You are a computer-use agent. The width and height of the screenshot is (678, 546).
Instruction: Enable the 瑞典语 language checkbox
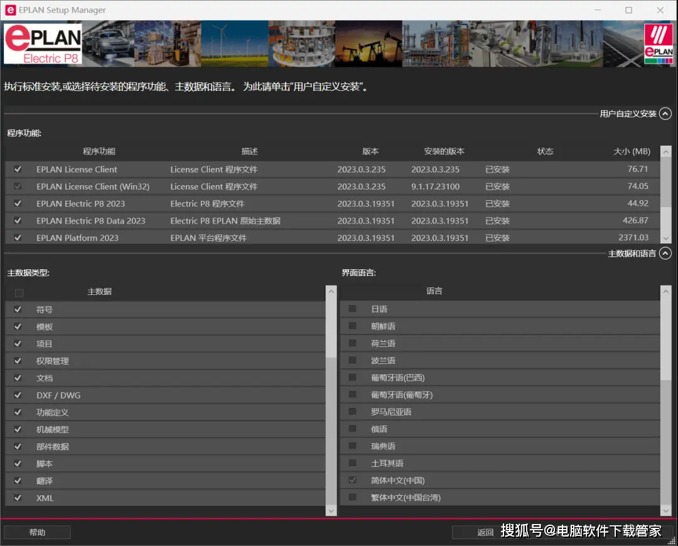pyautogui.click(x=352, y=446)
